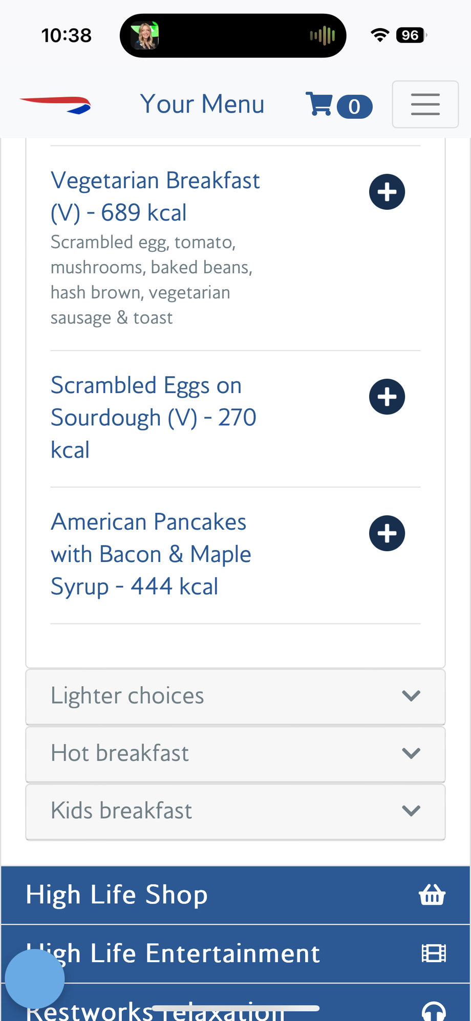This screenshot has width=471, height=1021.
Task: Expand the Hot breakfast section
Action: pos(235,753)
